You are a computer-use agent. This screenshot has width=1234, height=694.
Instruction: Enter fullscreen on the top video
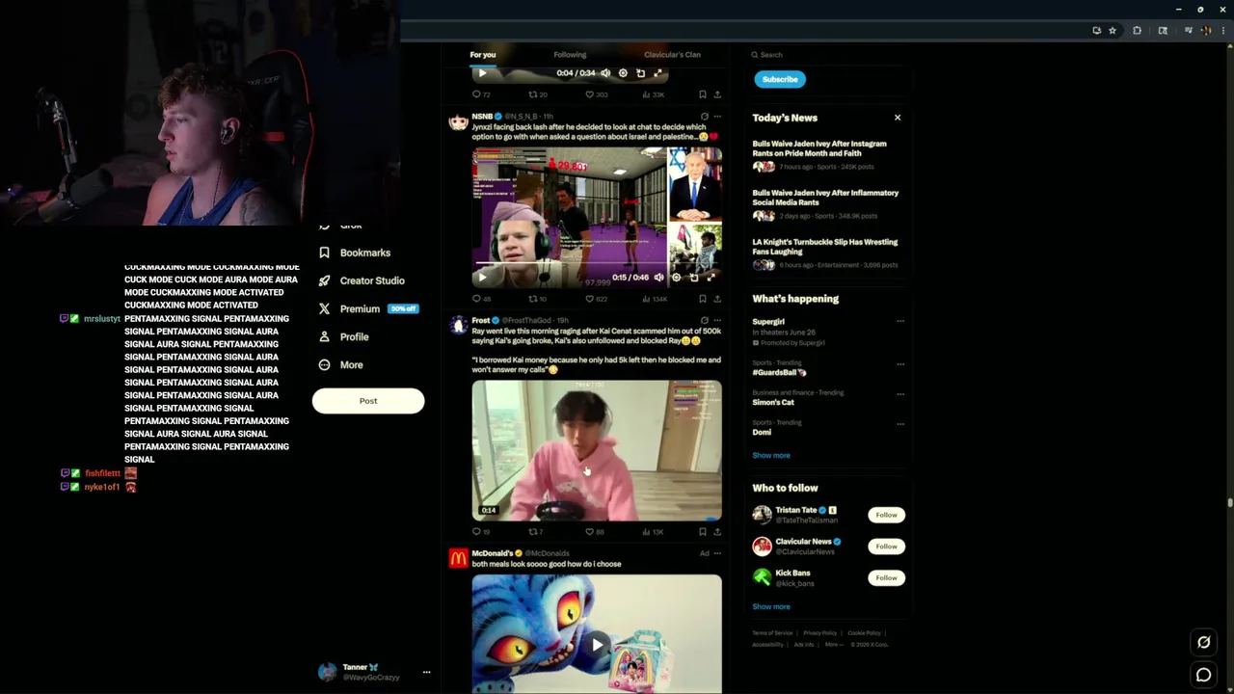658,73
